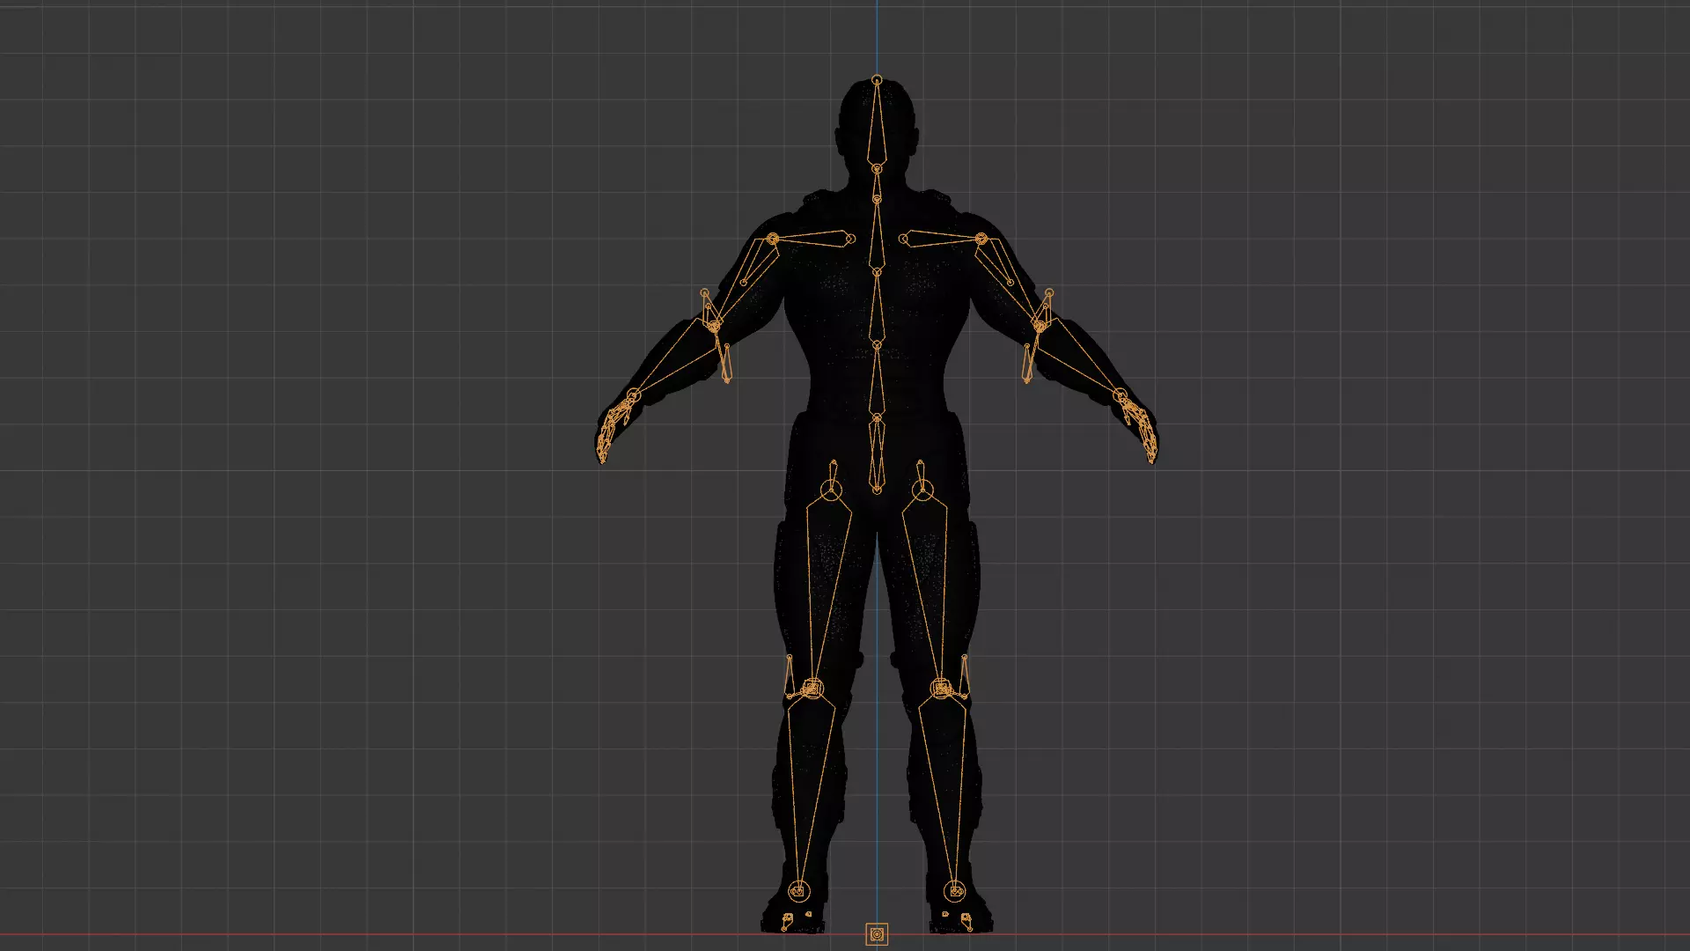
Task: Select the pelvis bone between the hips
Action: (877, 453)
